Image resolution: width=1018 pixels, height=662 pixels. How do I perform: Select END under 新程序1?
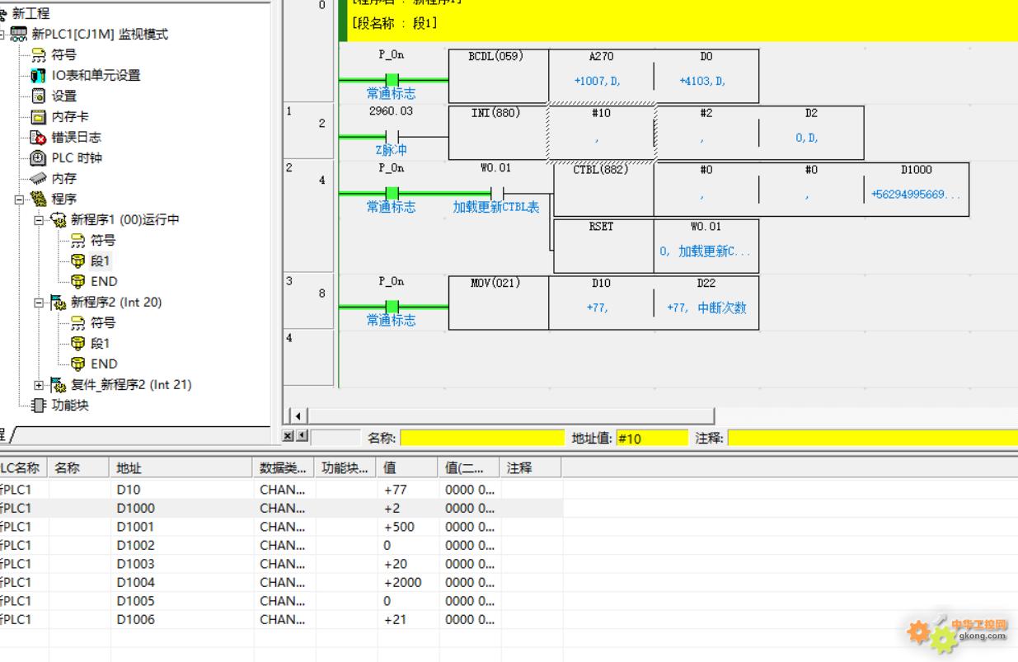pos(104,281)
